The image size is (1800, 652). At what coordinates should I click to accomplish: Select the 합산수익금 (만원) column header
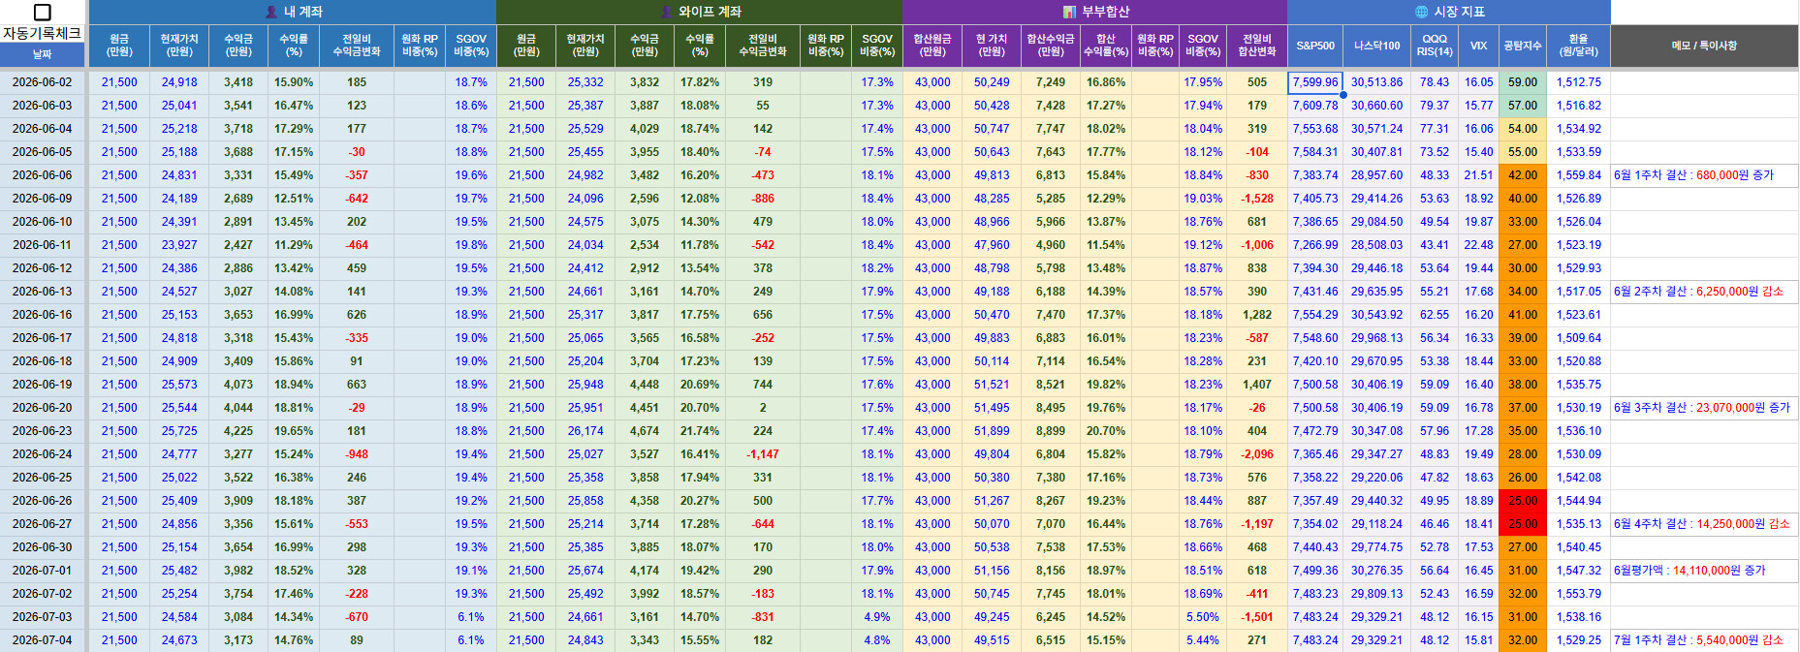[1051, 46]
